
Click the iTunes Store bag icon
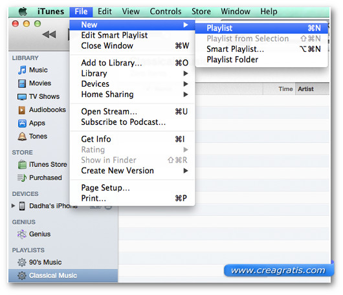pos(22,164)
